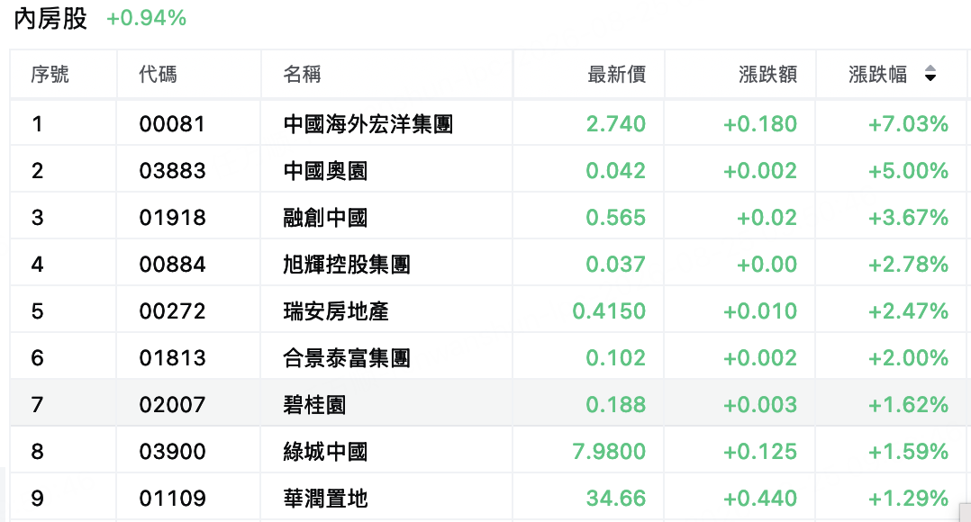Image resolution: width=971 pixels, height=522 pixels.
Task: Click latest price 0.4150
Action: pos(609,311)
